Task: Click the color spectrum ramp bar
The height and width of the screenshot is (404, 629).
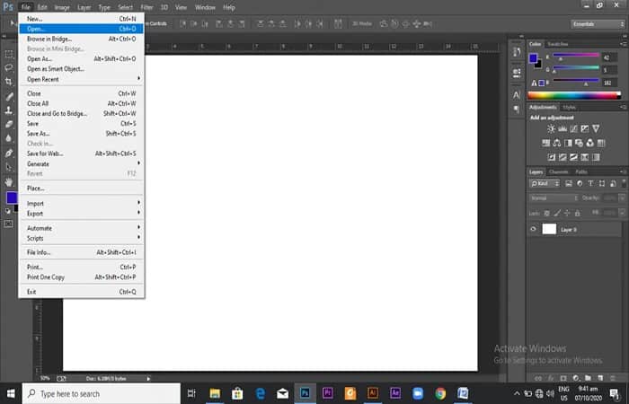Action: pos(574,95)
